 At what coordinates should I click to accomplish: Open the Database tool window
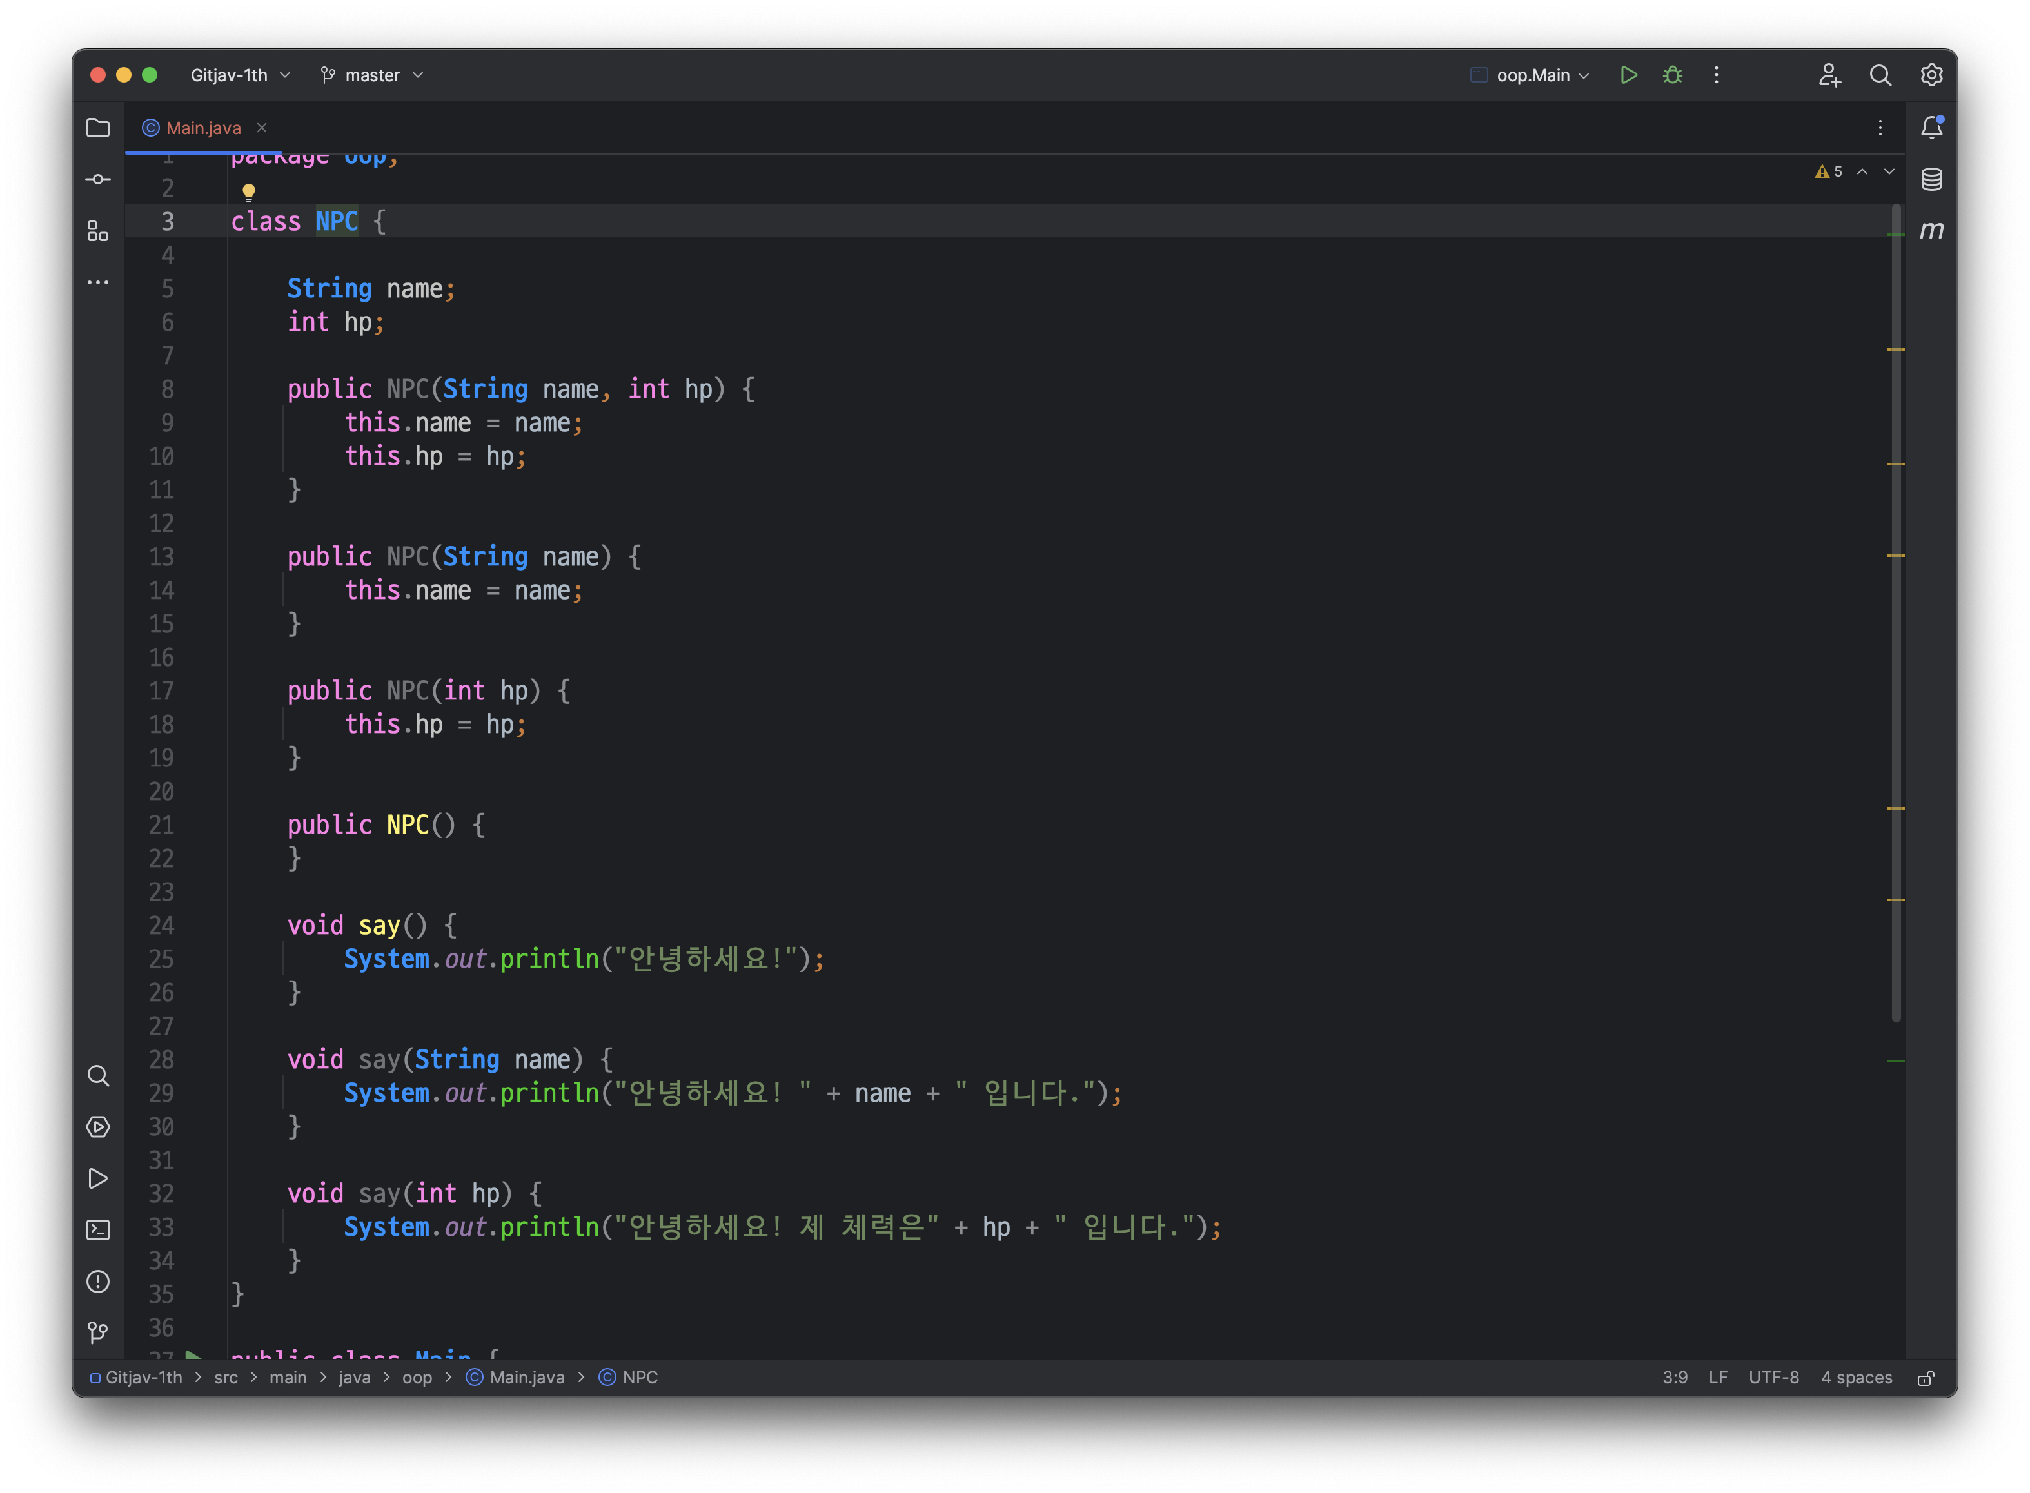[x=1931, y=179]
